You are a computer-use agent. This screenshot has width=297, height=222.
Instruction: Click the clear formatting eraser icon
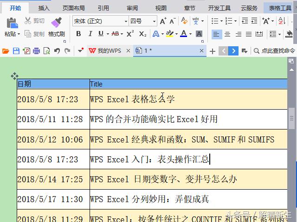pos(184,20)
